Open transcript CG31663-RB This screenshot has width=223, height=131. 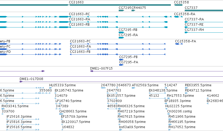(x=79, y=25)
